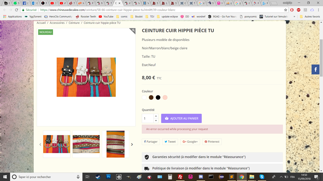
Task: Click the microphone icon in search box
Action: click(78, 177)
